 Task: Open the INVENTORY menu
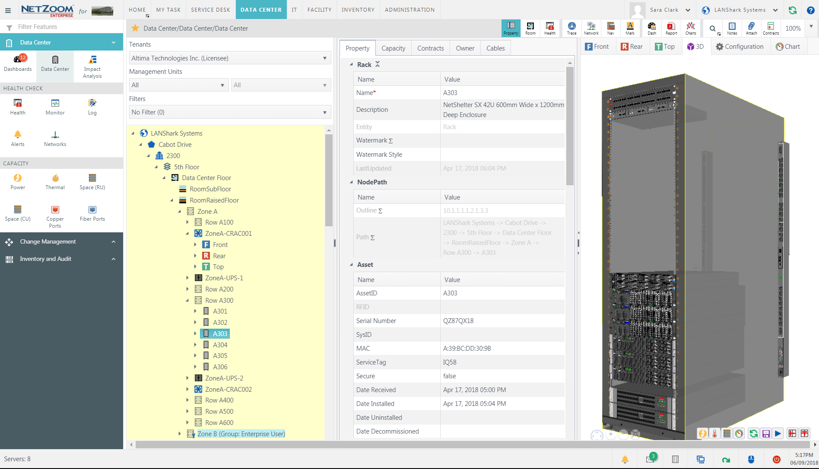point(358,10)
